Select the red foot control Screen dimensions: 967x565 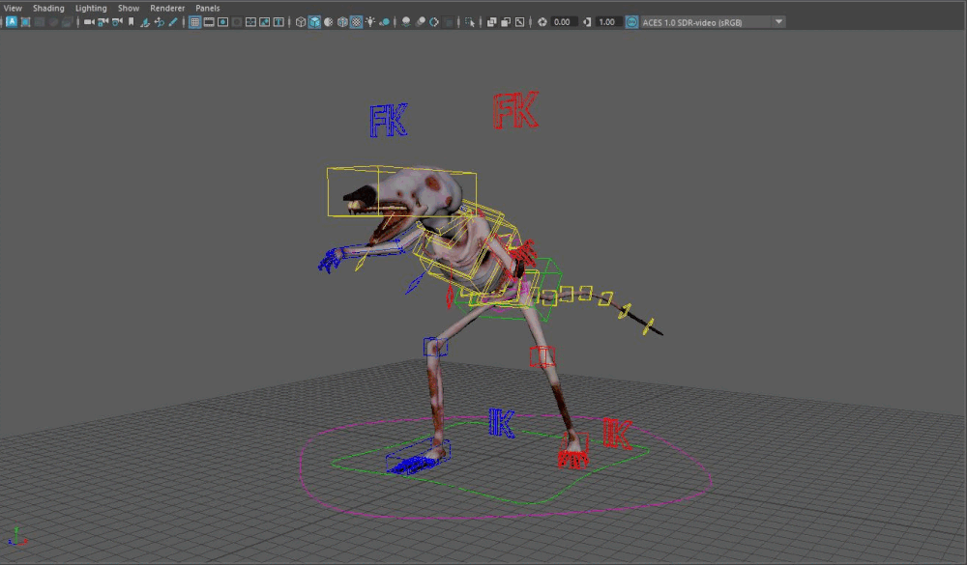[x=572, y=452]
